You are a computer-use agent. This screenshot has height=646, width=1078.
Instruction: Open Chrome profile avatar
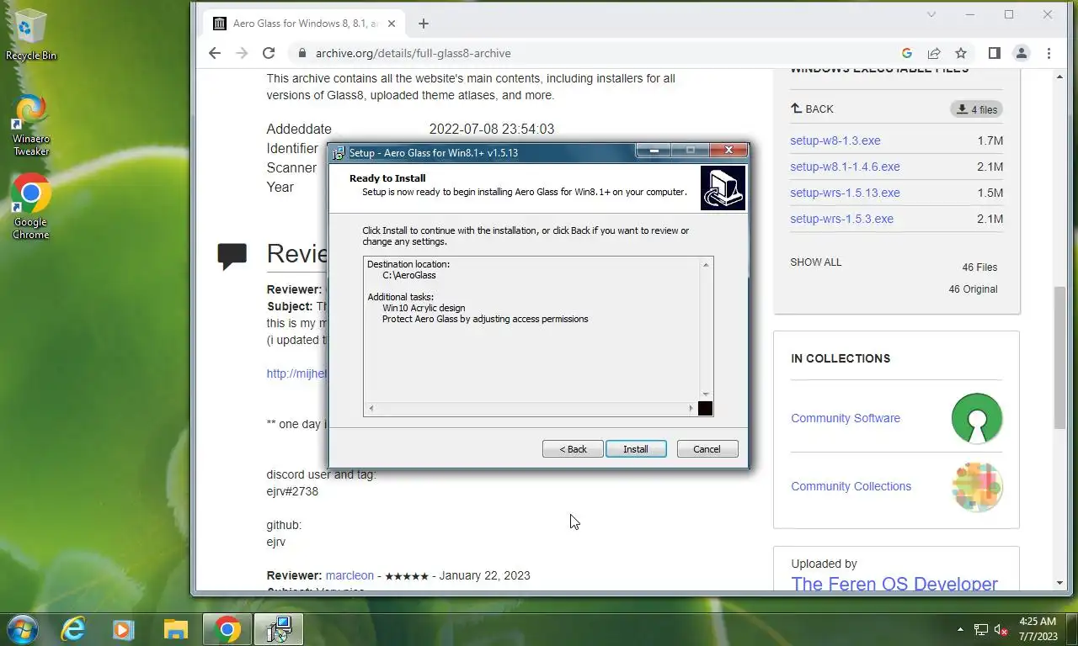pyautogui.click(x=1022, y=53)
